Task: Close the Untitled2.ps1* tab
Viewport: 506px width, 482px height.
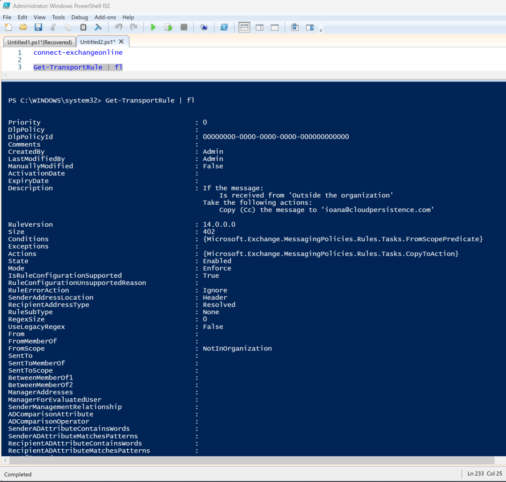Action: 121,42
